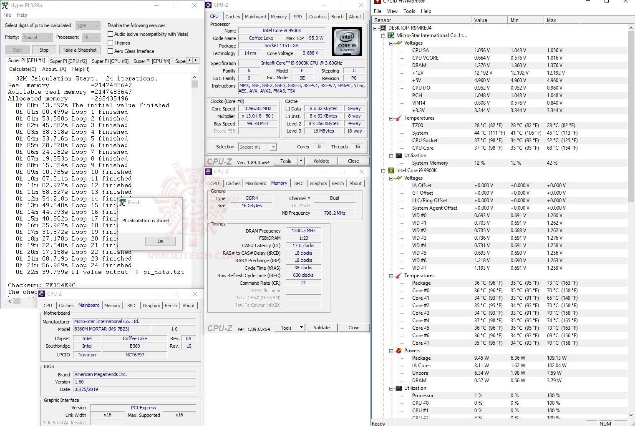Click the Intel Core i9 9900K chip icon
The width and height of the screenshot is (635, 426).
pos(391,170)
